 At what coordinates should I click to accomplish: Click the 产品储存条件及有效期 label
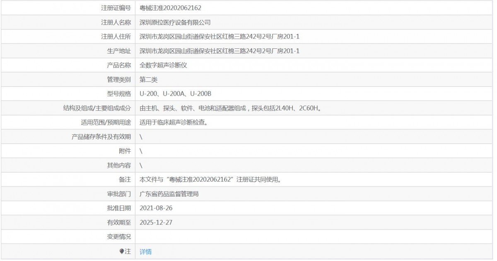click(101, 137)
